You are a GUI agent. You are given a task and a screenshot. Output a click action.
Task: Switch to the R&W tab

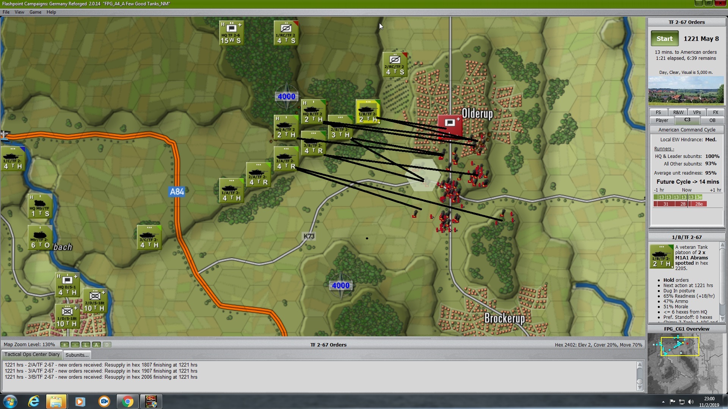point(678,112)
